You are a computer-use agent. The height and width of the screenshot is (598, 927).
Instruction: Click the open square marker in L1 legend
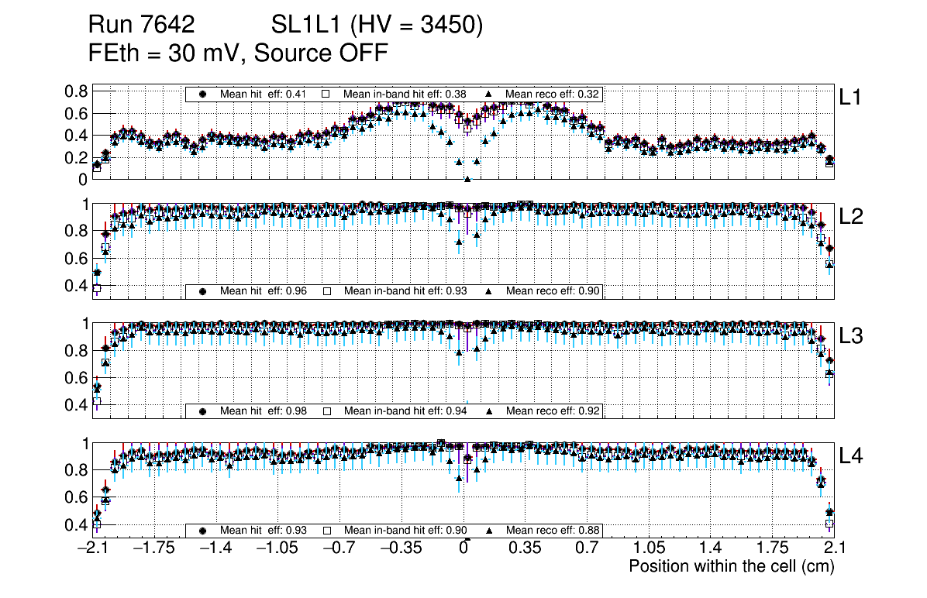tap(326, 94)
